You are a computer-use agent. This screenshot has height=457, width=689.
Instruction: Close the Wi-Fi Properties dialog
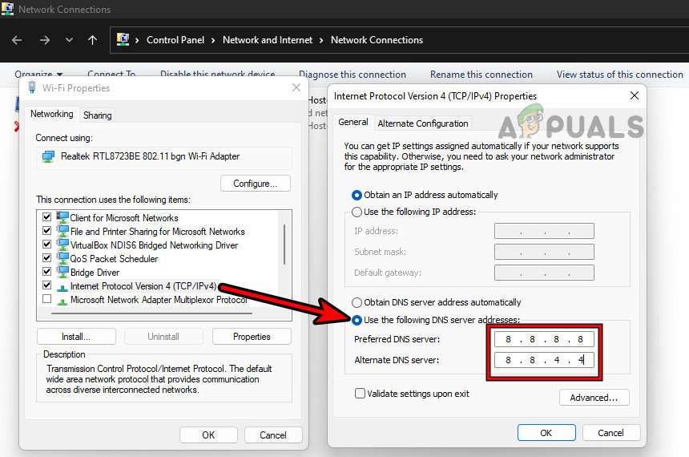pos(296,87)
